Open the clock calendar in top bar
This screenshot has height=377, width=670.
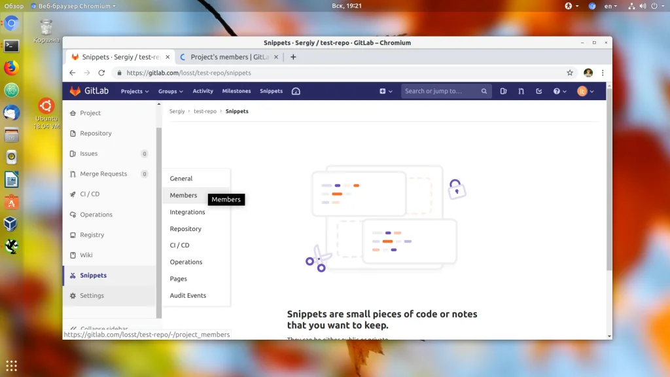pos(347,6)
